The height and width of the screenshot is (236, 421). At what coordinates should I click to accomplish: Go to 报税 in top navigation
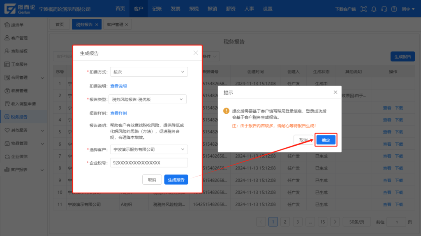pos(194,9)
